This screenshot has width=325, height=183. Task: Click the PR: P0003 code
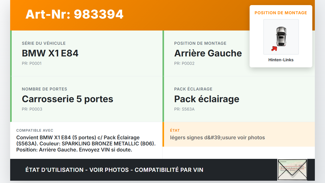[32, 109]
